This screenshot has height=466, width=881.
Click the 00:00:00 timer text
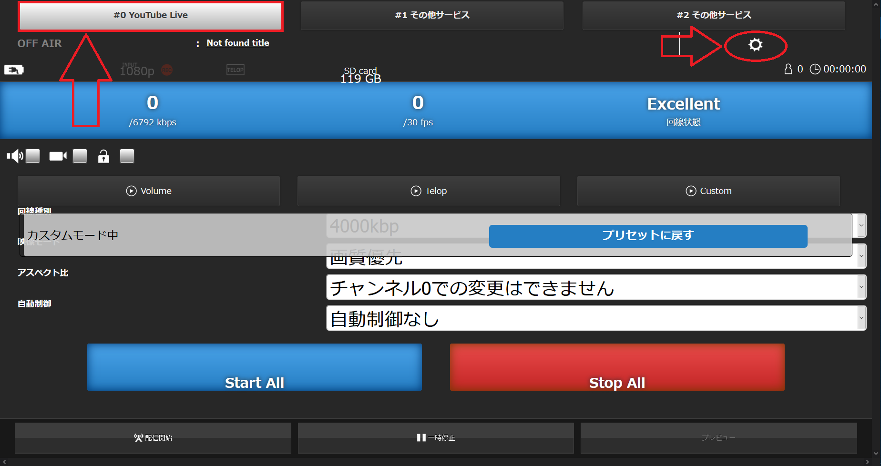[x=845, y=69]
